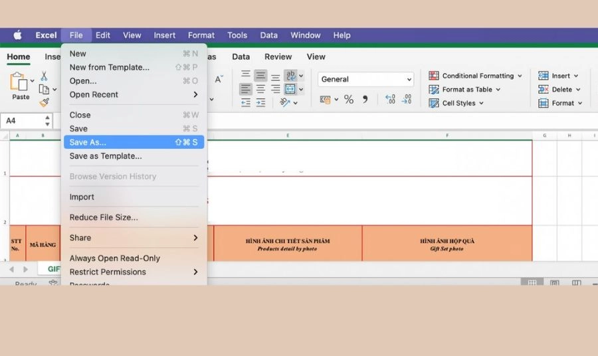The image size is (598, 356).
Task: Align text left
Action: [x=246, y=89]
